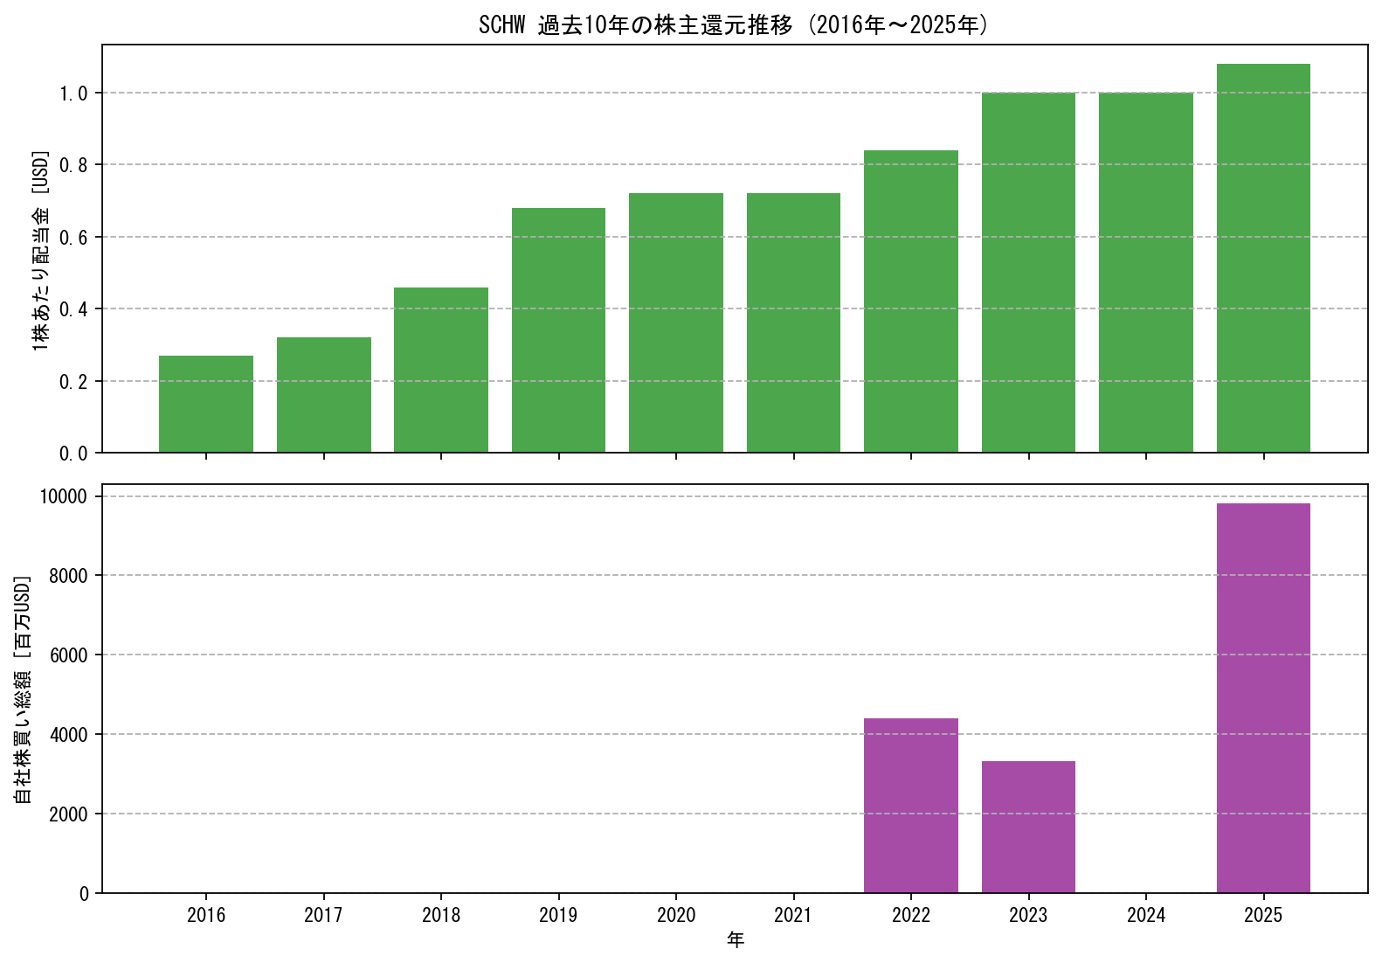Select the 2018 x-axis tick label

click(x=441, y=915)
